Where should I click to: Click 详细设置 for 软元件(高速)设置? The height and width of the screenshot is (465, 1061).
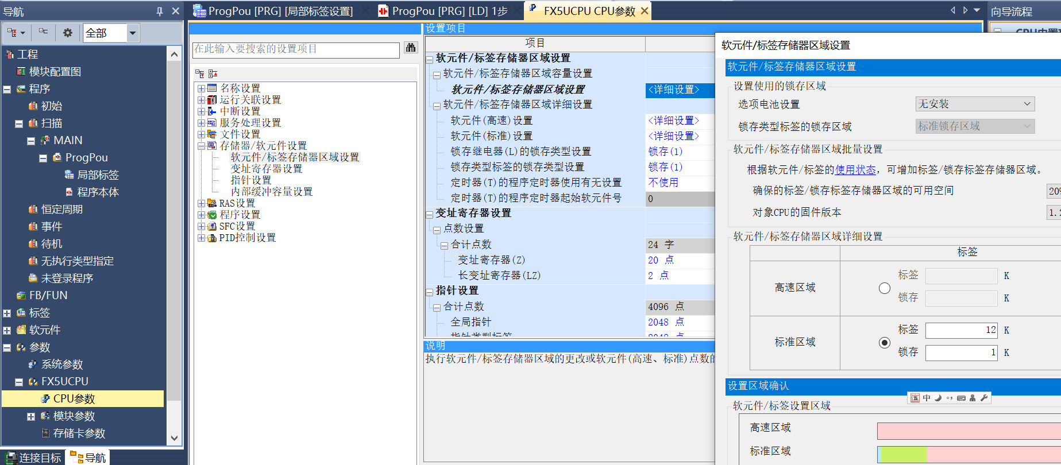[673, 121]
